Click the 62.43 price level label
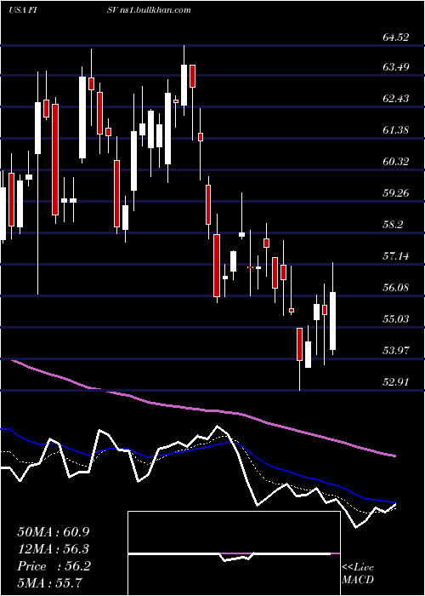Screen dimensions: 425x596 (396, 99)
